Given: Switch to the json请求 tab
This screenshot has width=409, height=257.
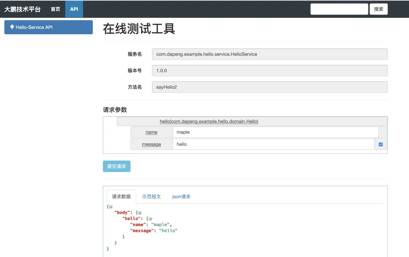Looking at the screenshot, I should [181, 197].
